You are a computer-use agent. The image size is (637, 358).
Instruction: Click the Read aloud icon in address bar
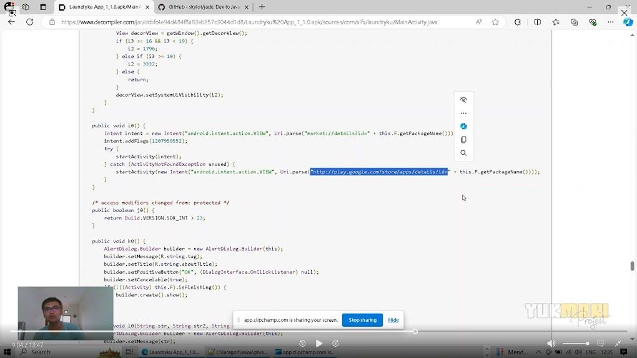click(479, 22)
